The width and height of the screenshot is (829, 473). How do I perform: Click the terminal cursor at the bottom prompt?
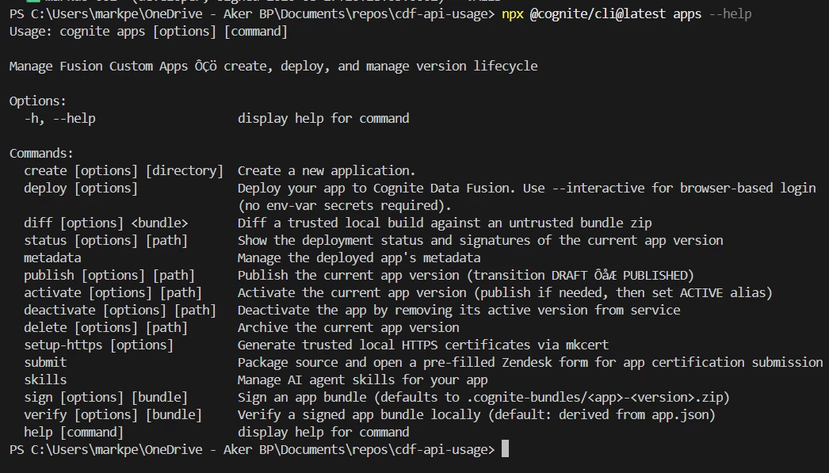click(506, 449)
